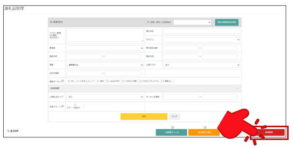Check the JAL portal checkbox
This screenshot has width=293, height=149.
tap(69, 81)
